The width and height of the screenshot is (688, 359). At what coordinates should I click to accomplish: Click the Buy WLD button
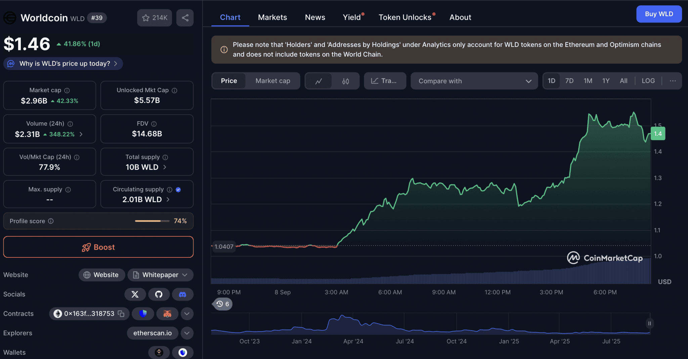pos(658,14)
